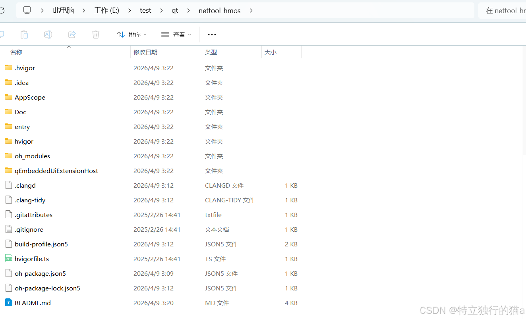Screen dimensions: 526x319
Task: Click the MD 文件 type cell
Action: pyautogui.click(x=217, y=303)
